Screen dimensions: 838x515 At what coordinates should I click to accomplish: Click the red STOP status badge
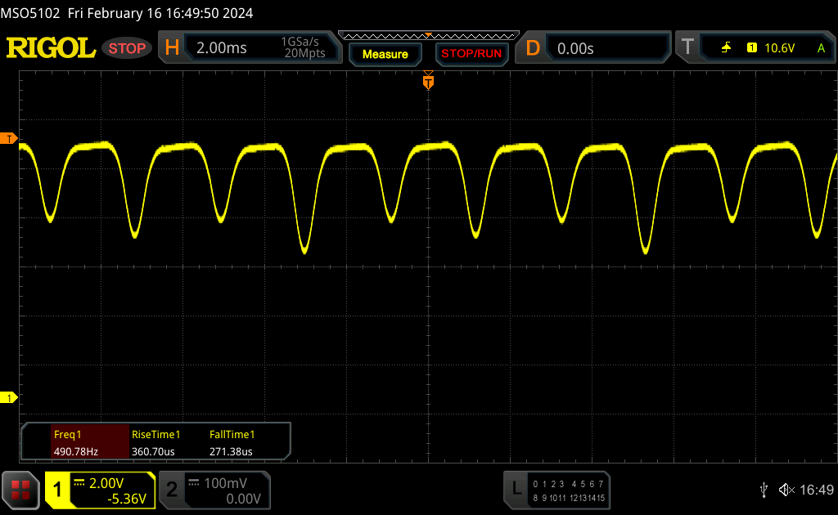click(127, 48)
